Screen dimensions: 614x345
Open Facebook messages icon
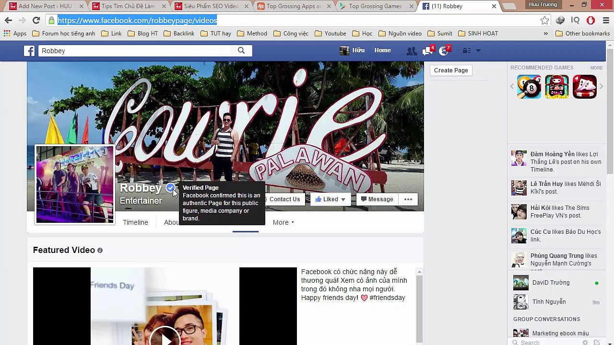(x=427, y=51)
